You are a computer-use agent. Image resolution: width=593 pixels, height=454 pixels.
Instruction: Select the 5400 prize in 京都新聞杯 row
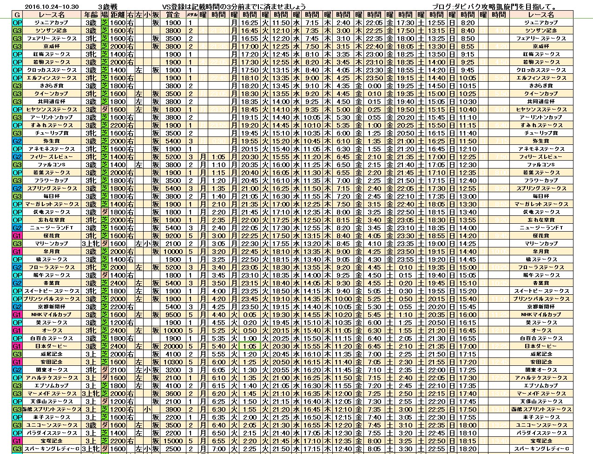173,307
